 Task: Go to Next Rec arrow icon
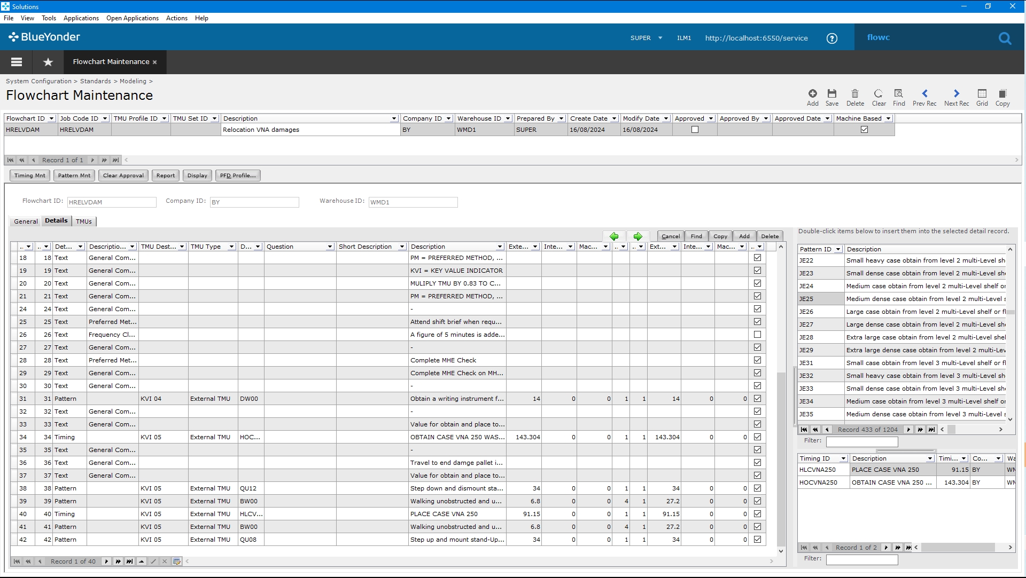[x=956, y=93]
